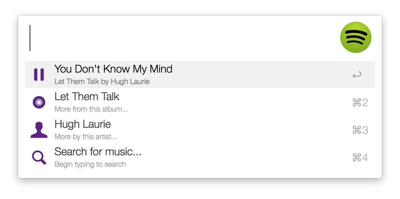Open the Let Them Talk album result
Image resolution: width=400 pixels, height=199 pixels.
point(200,103)
